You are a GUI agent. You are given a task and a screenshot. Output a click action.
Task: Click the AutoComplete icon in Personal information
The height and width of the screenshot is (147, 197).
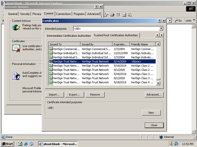click(x=16, y=76)
